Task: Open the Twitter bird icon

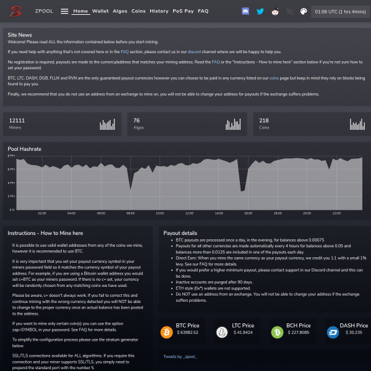Action: (x=260, y=11)
